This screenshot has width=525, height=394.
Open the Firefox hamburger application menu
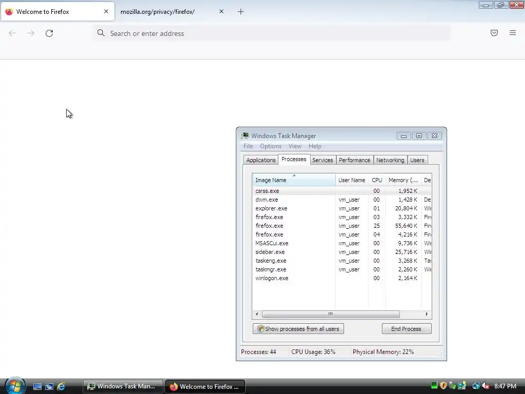[513, 33]
